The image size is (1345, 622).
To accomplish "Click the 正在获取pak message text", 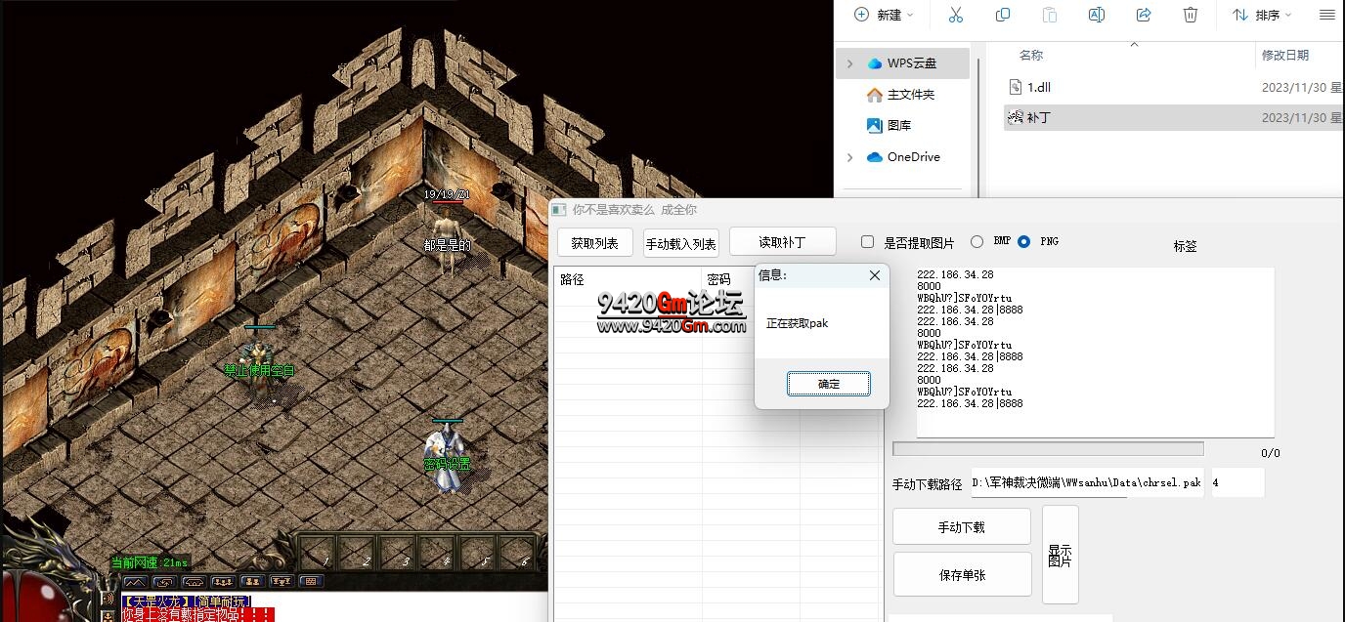I will pos(797,323).
